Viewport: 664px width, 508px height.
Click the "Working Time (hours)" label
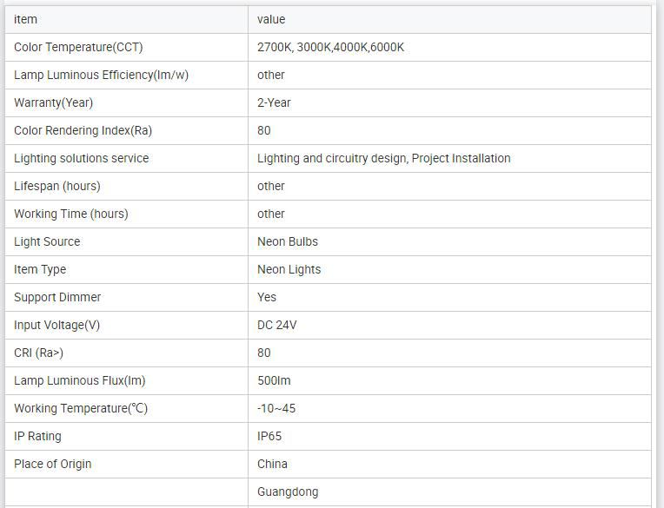click(71, 214)
